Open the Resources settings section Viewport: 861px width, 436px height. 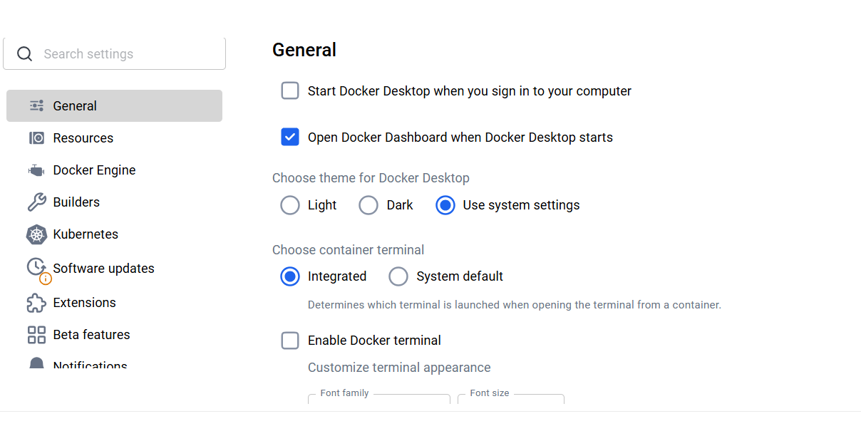pyautogui.click(x=114, y=137)
